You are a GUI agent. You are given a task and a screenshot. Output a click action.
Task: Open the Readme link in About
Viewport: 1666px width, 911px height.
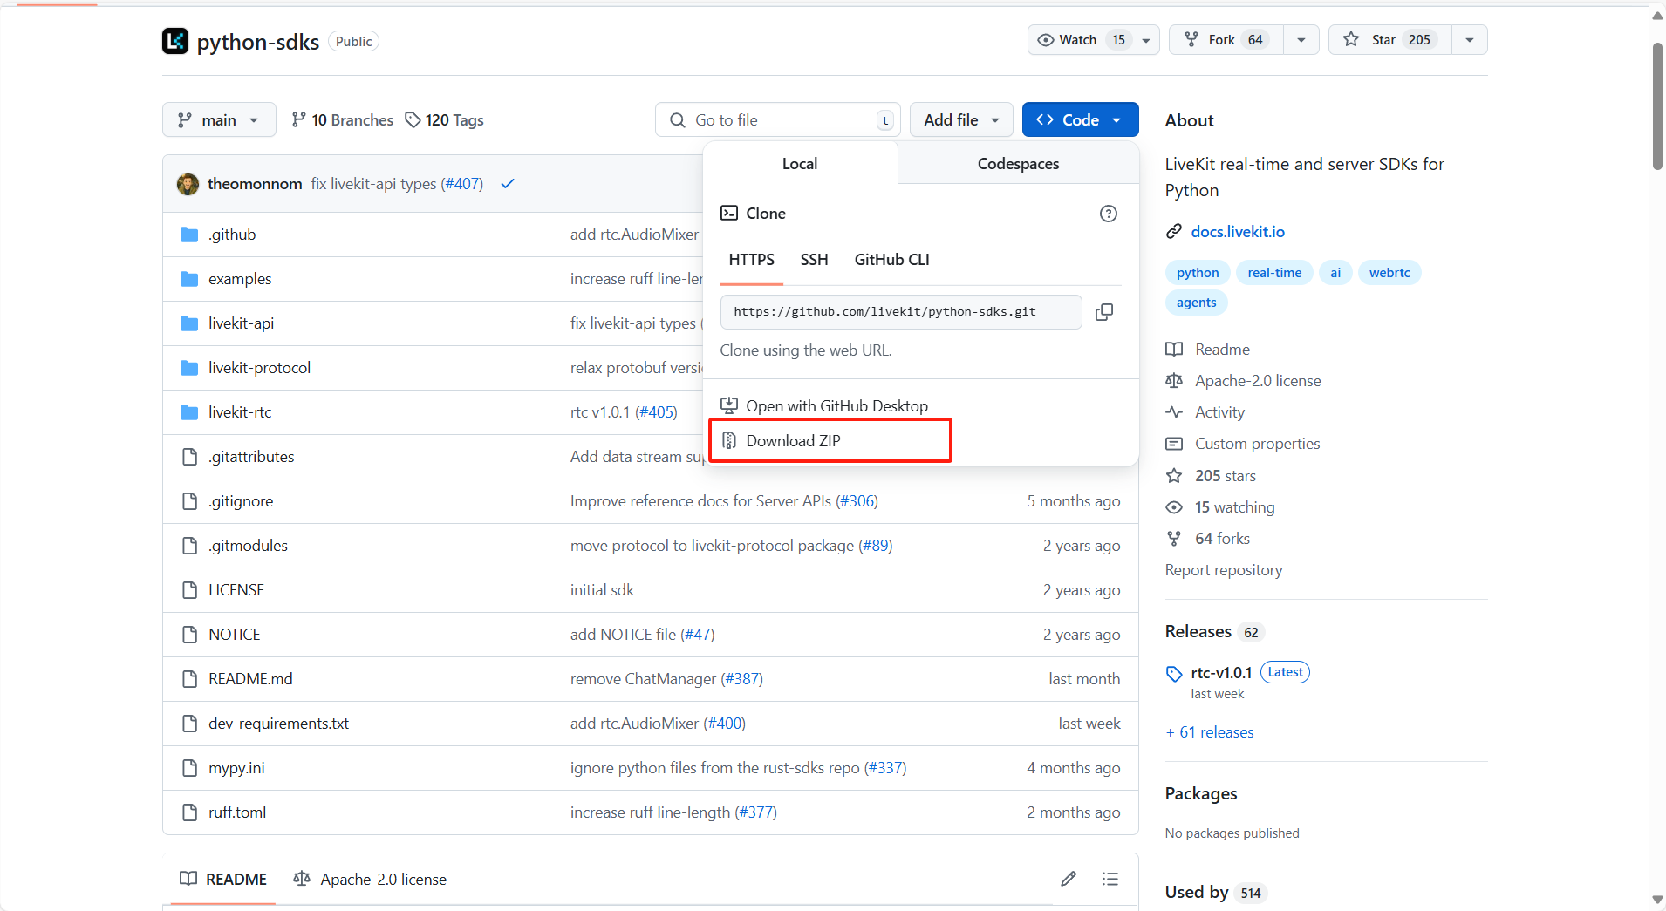coord(1222,350)
